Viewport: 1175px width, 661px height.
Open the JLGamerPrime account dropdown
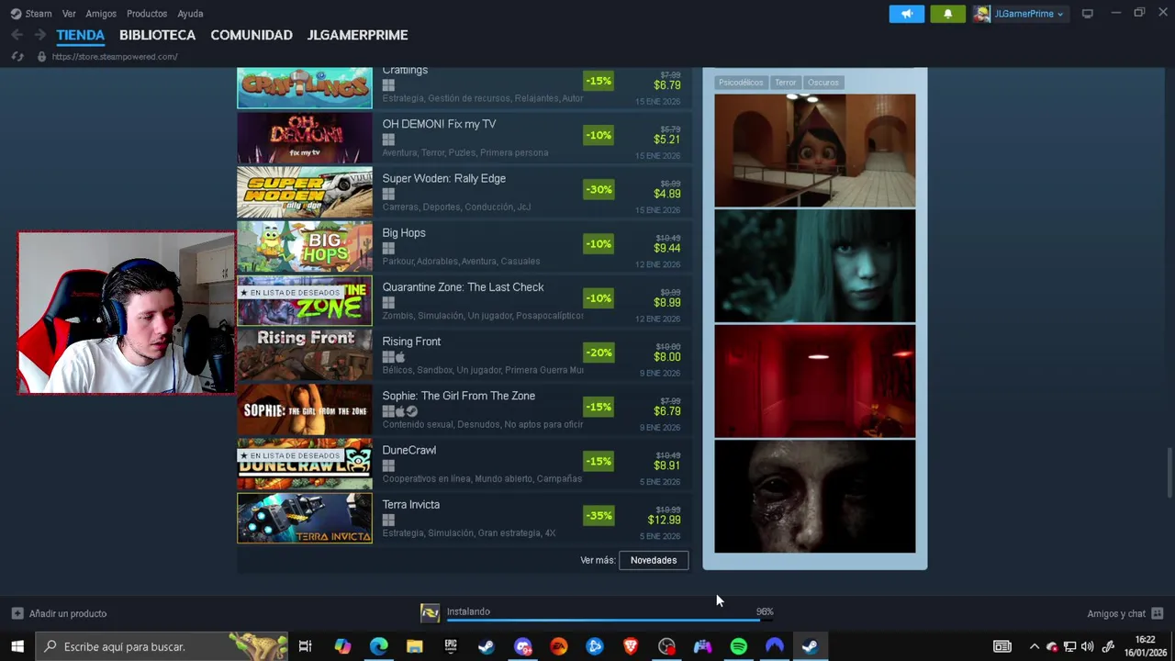[x=1019, y=14]
